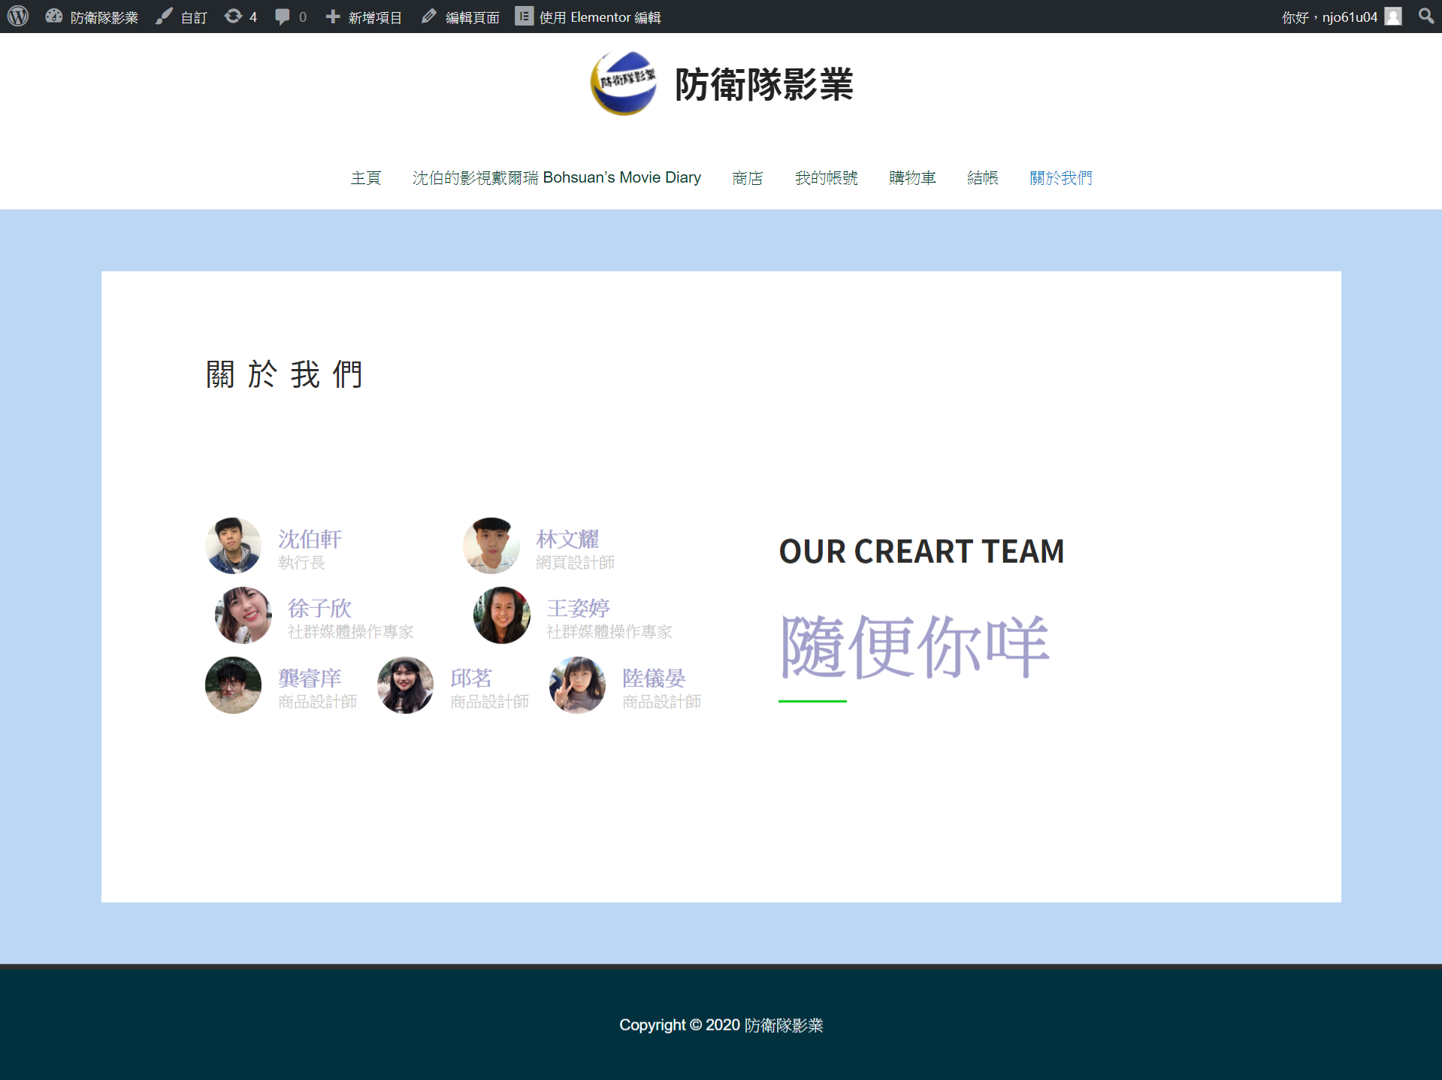Open the 防衛隊影業 dashboard icon in admin bar
Screen dimensions: 1442x1080
point(54,17)
